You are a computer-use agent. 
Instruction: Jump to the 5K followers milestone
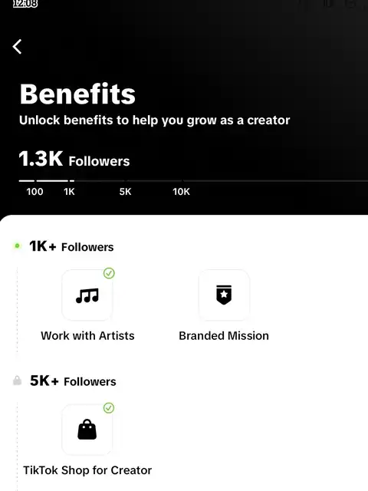coord(125,192)
